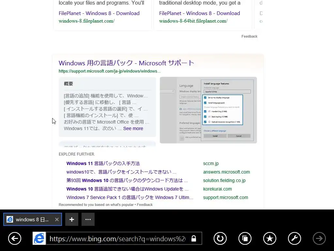
Task: Click the 概要 heading in summary box
Action: click(68, 84)
